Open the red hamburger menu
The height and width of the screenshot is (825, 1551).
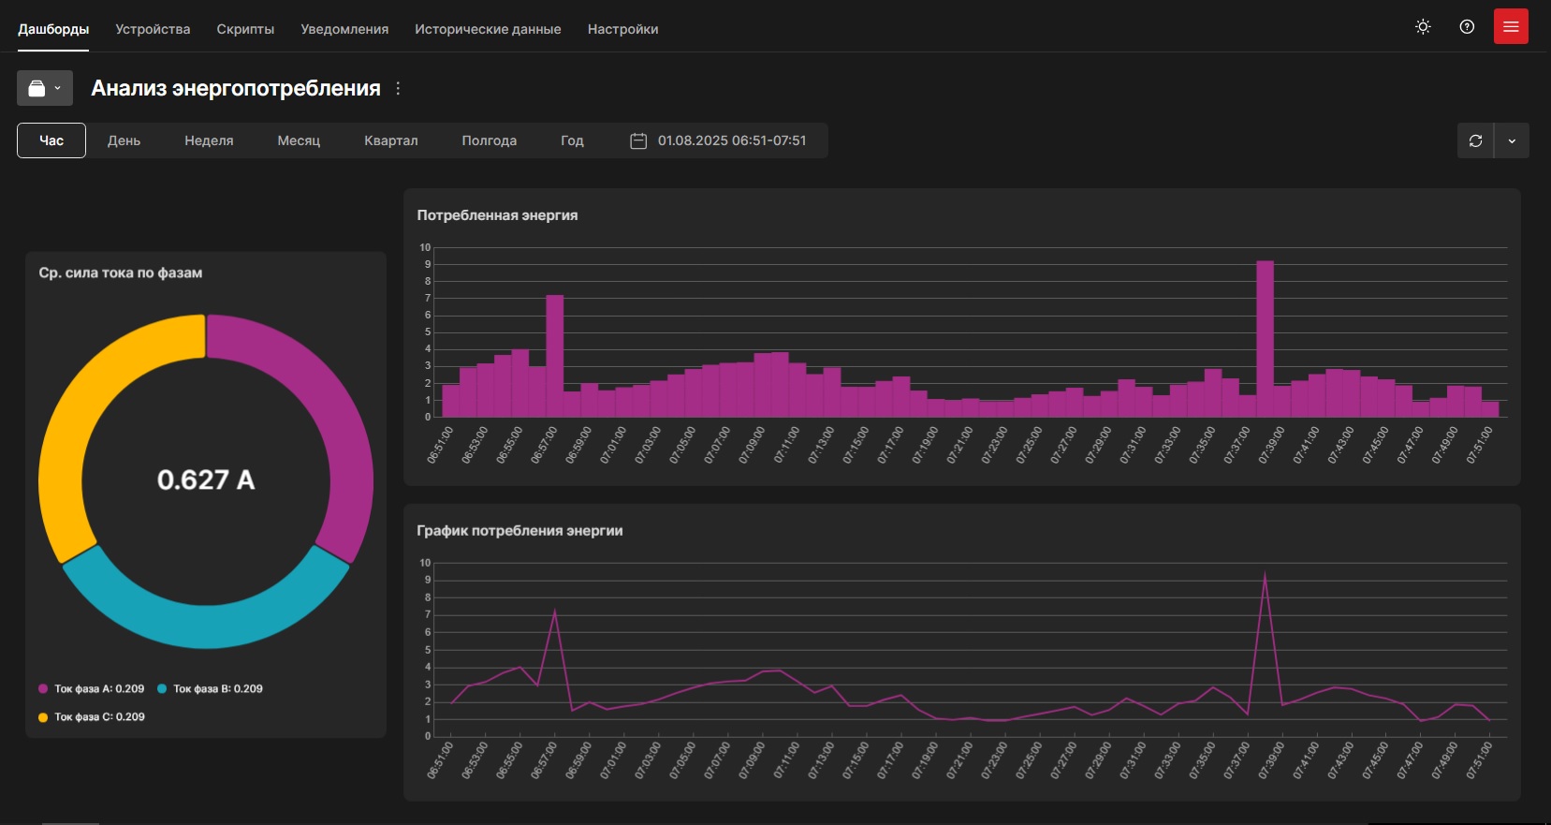point(1511,27)
